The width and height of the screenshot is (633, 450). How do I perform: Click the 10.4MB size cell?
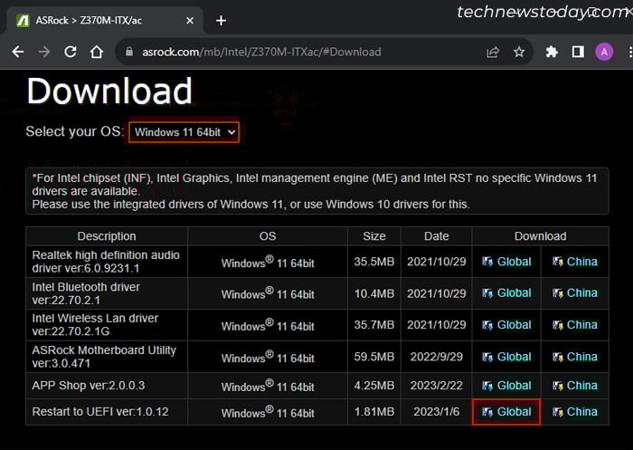point(374,293)
